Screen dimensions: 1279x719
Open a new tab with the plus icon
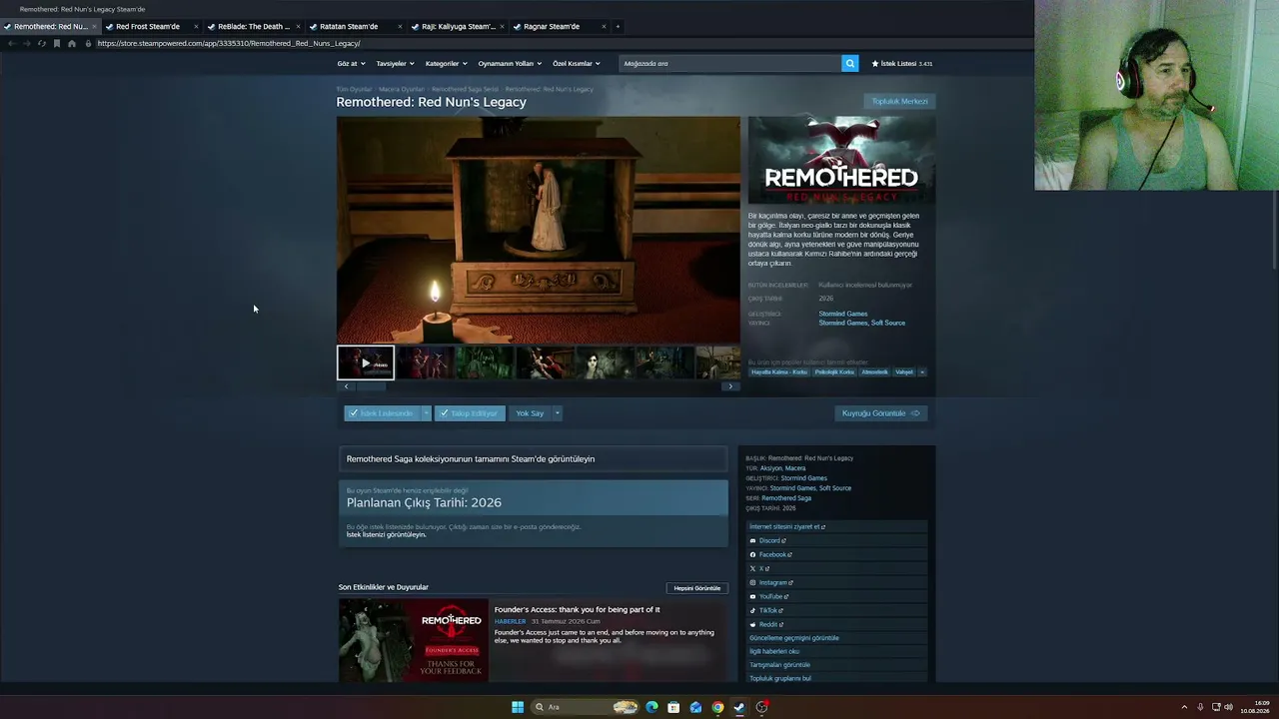(618, 26)
